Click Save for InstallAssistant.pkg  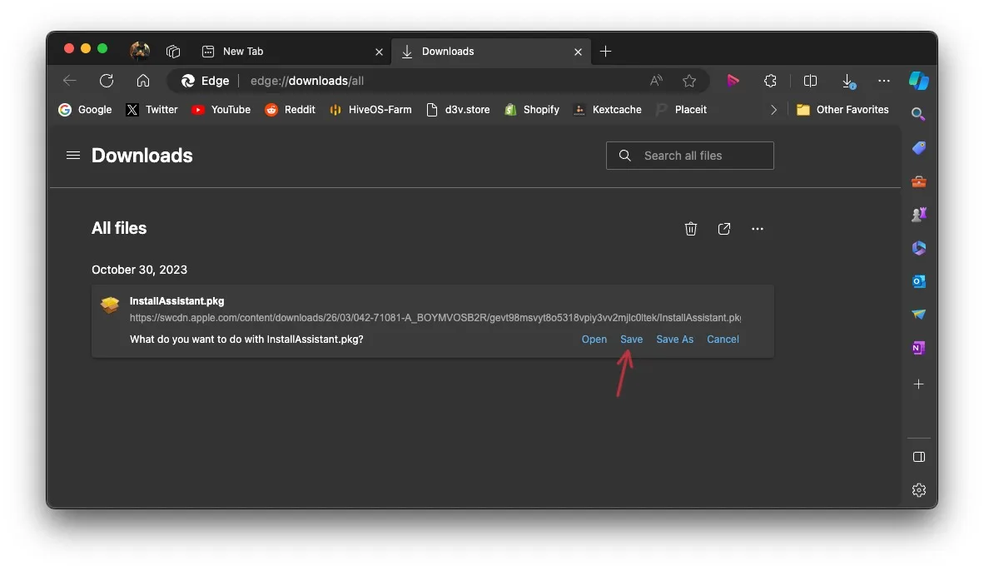tap(631, 340)
